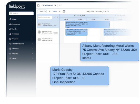Toggle resource sort order arrow
This screenshot has width=140, height=104.
[x=54, y=17]
